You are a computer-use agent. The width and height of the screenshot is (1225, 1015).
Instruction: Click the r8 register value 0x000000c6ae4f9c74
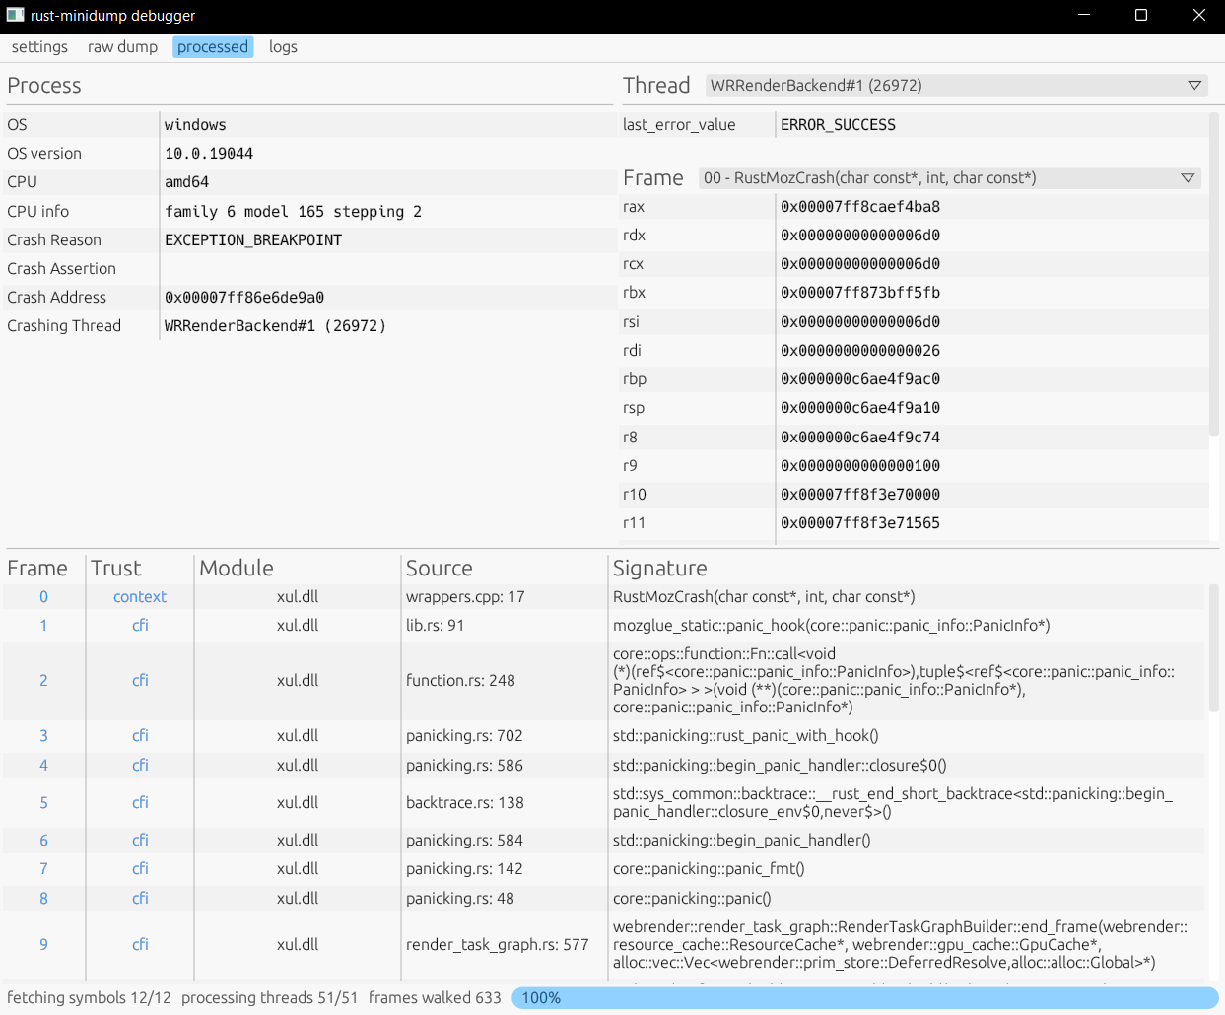860,438
